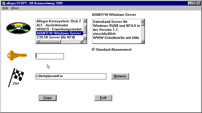Click the target path field c:\temp\avanti-w
Image resolution: width=202 pixels, height=113 pixels.
tap(71, 76)
